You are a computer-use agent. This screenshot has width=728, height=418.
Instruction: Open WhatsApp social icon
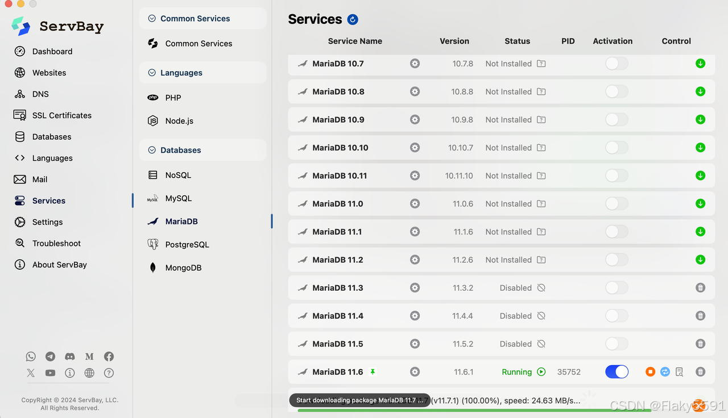click(x=31, y=357)
